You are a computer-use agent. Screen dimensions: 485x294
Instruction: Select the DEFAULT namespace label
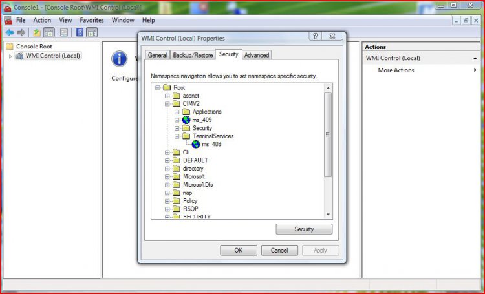coord(195,160)
